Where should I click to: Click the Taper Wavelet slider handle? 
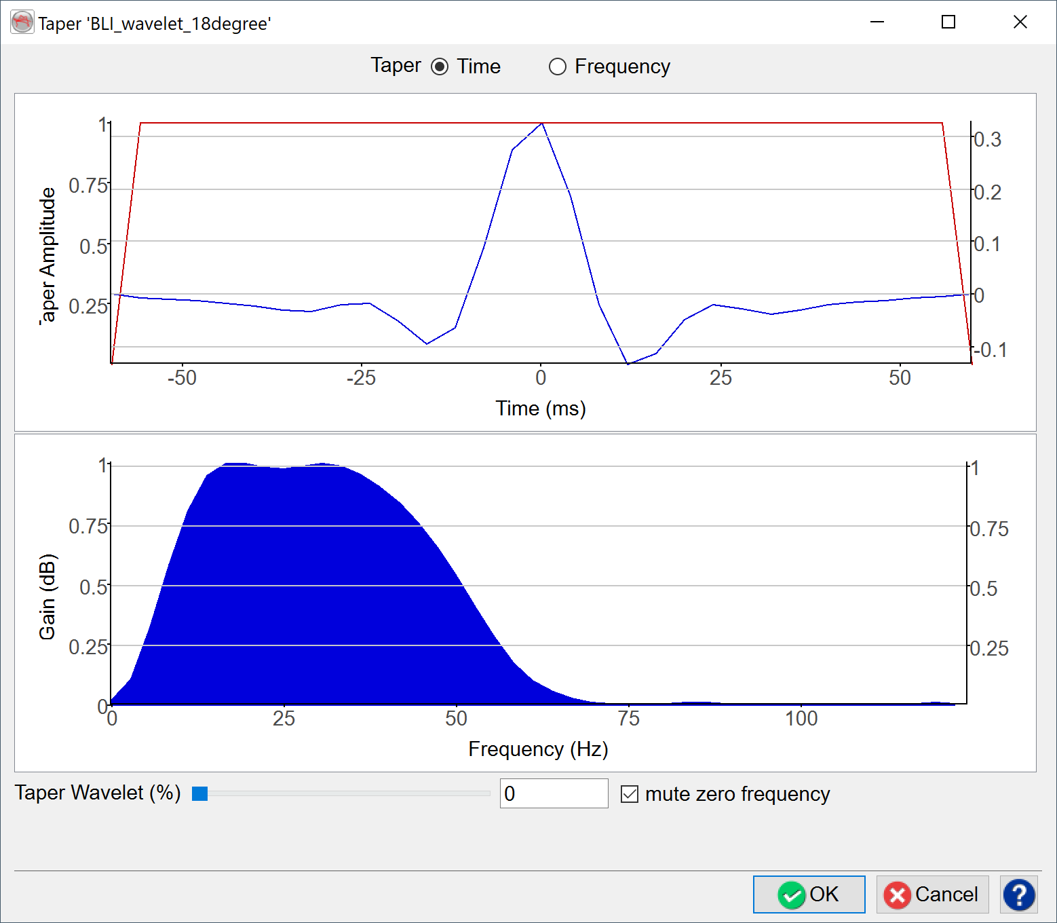pos(199,793)
